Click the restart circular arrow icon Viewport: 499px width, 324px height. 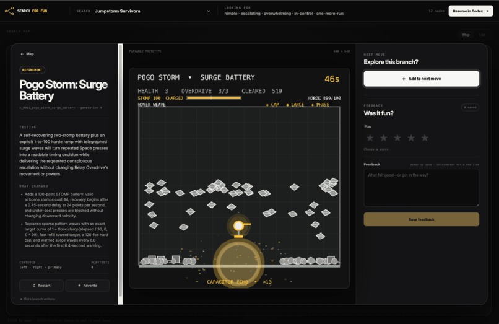[x=34, y=286]
